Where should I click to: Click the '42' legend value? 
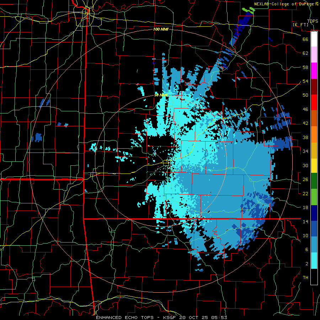(305, 123)
